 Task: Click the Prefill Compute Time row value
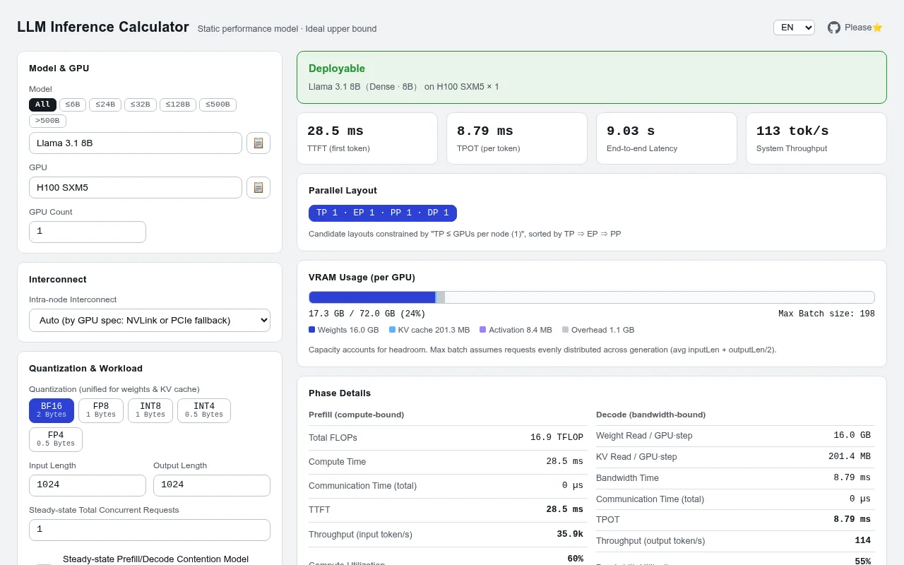(565, 462)
